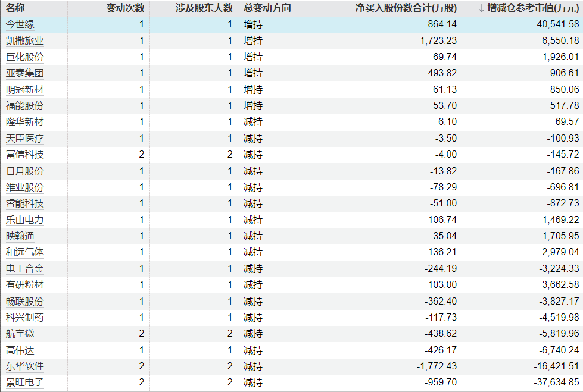Open the 凯撒旅业 stock link

click(25, 41)
